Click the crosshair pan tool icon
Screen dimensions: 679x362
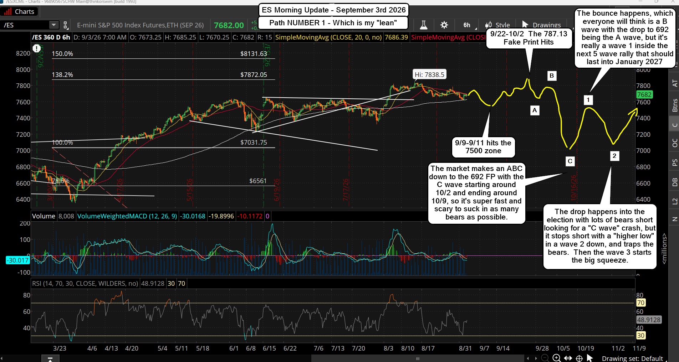point(579,358)
